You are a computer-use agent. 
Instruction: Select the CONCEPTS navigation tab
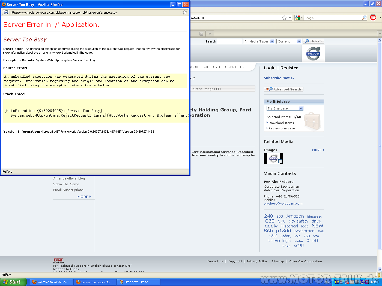coord(234,67)
